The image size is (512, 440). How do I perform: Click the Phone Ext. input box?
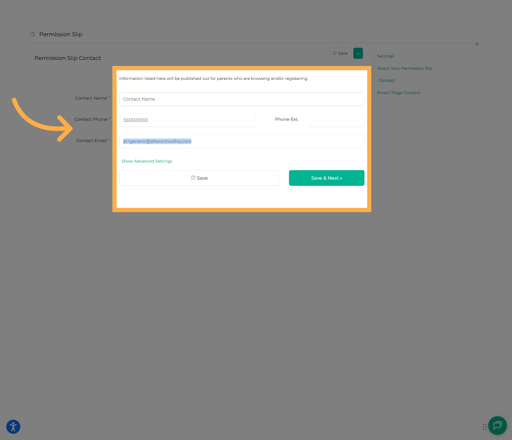coord(336,120)
